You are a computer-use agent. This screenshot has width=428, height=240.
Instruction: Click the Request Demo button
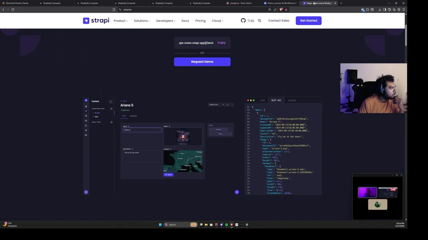point(202,62)
